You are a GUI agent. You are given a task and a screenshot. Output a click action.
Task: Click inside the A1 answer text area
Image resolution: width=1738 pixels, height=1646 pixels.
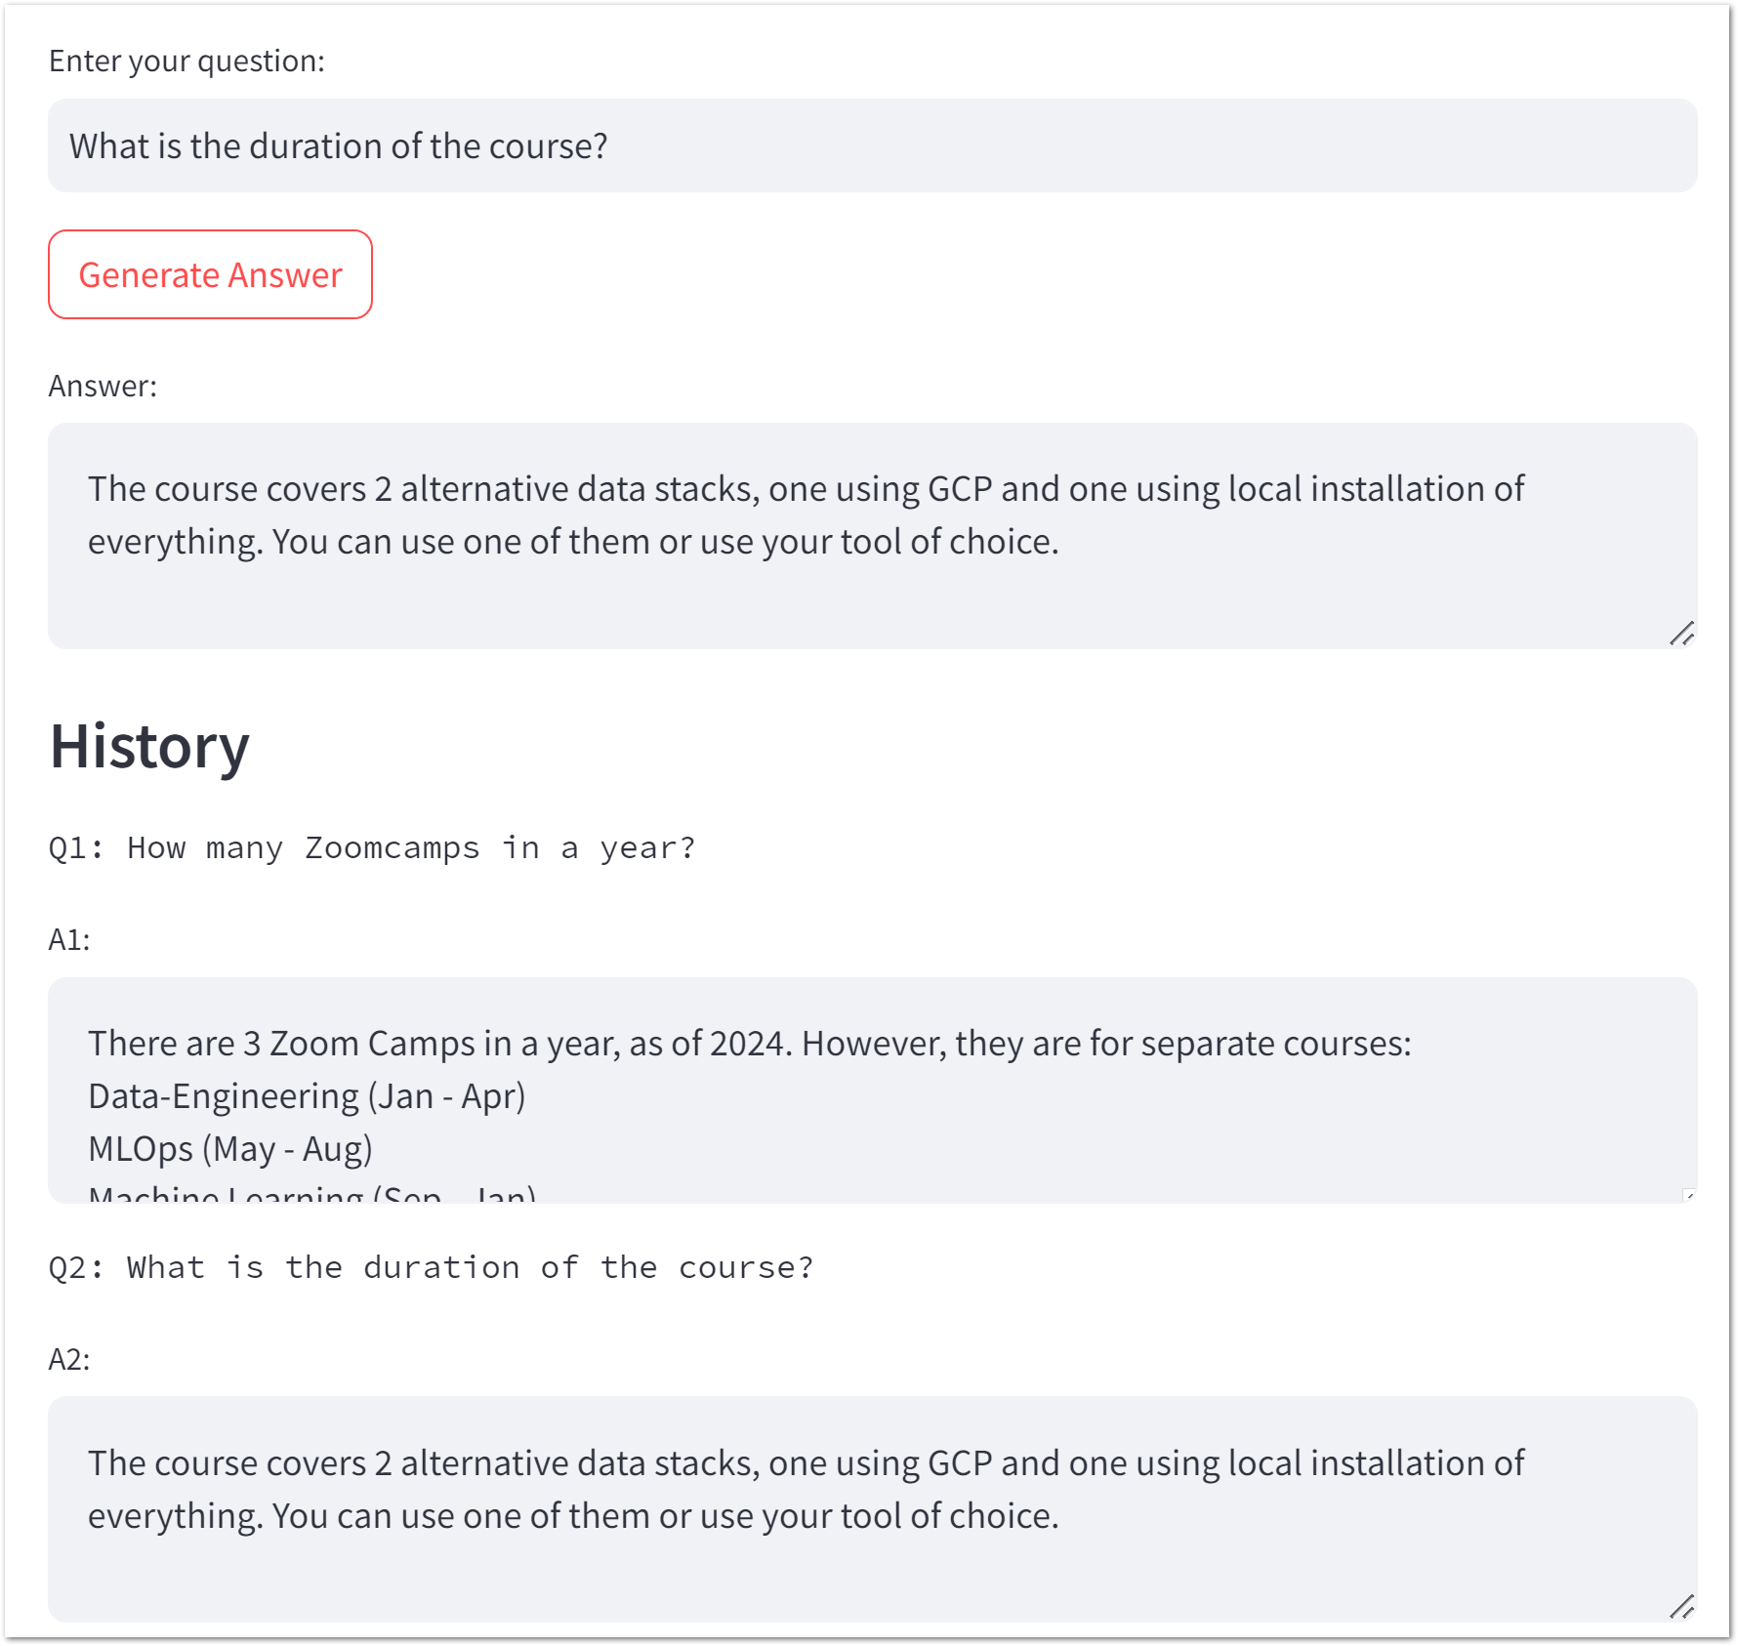tap(872, 1090)
